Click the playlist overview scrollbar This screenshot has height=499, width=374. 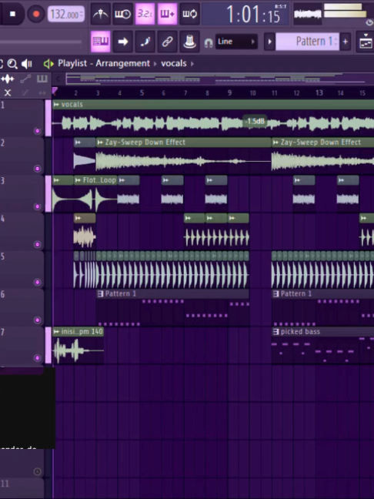219,79
